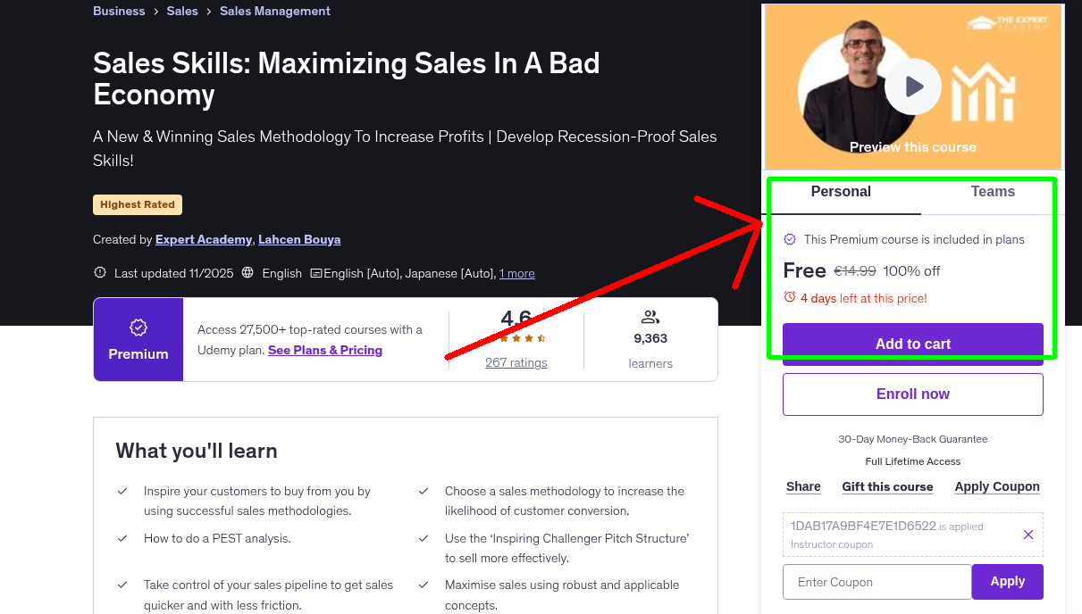Click the learners people icon above 9,363
The width and height of the screenshot is (1082, 614).
point(650,316)
